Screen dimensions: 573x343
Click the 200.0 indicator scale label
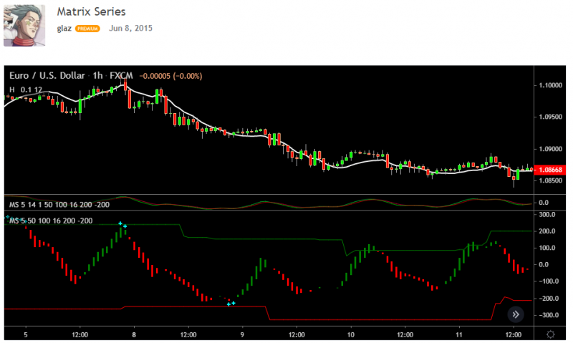tap(547, 231)
